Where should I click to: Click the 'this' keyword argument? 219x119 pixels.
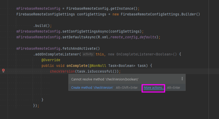tap(100, 54)
